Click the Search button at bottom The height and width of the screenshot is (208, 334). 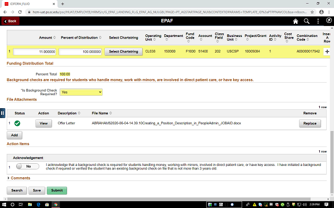[x=17, y=190]
